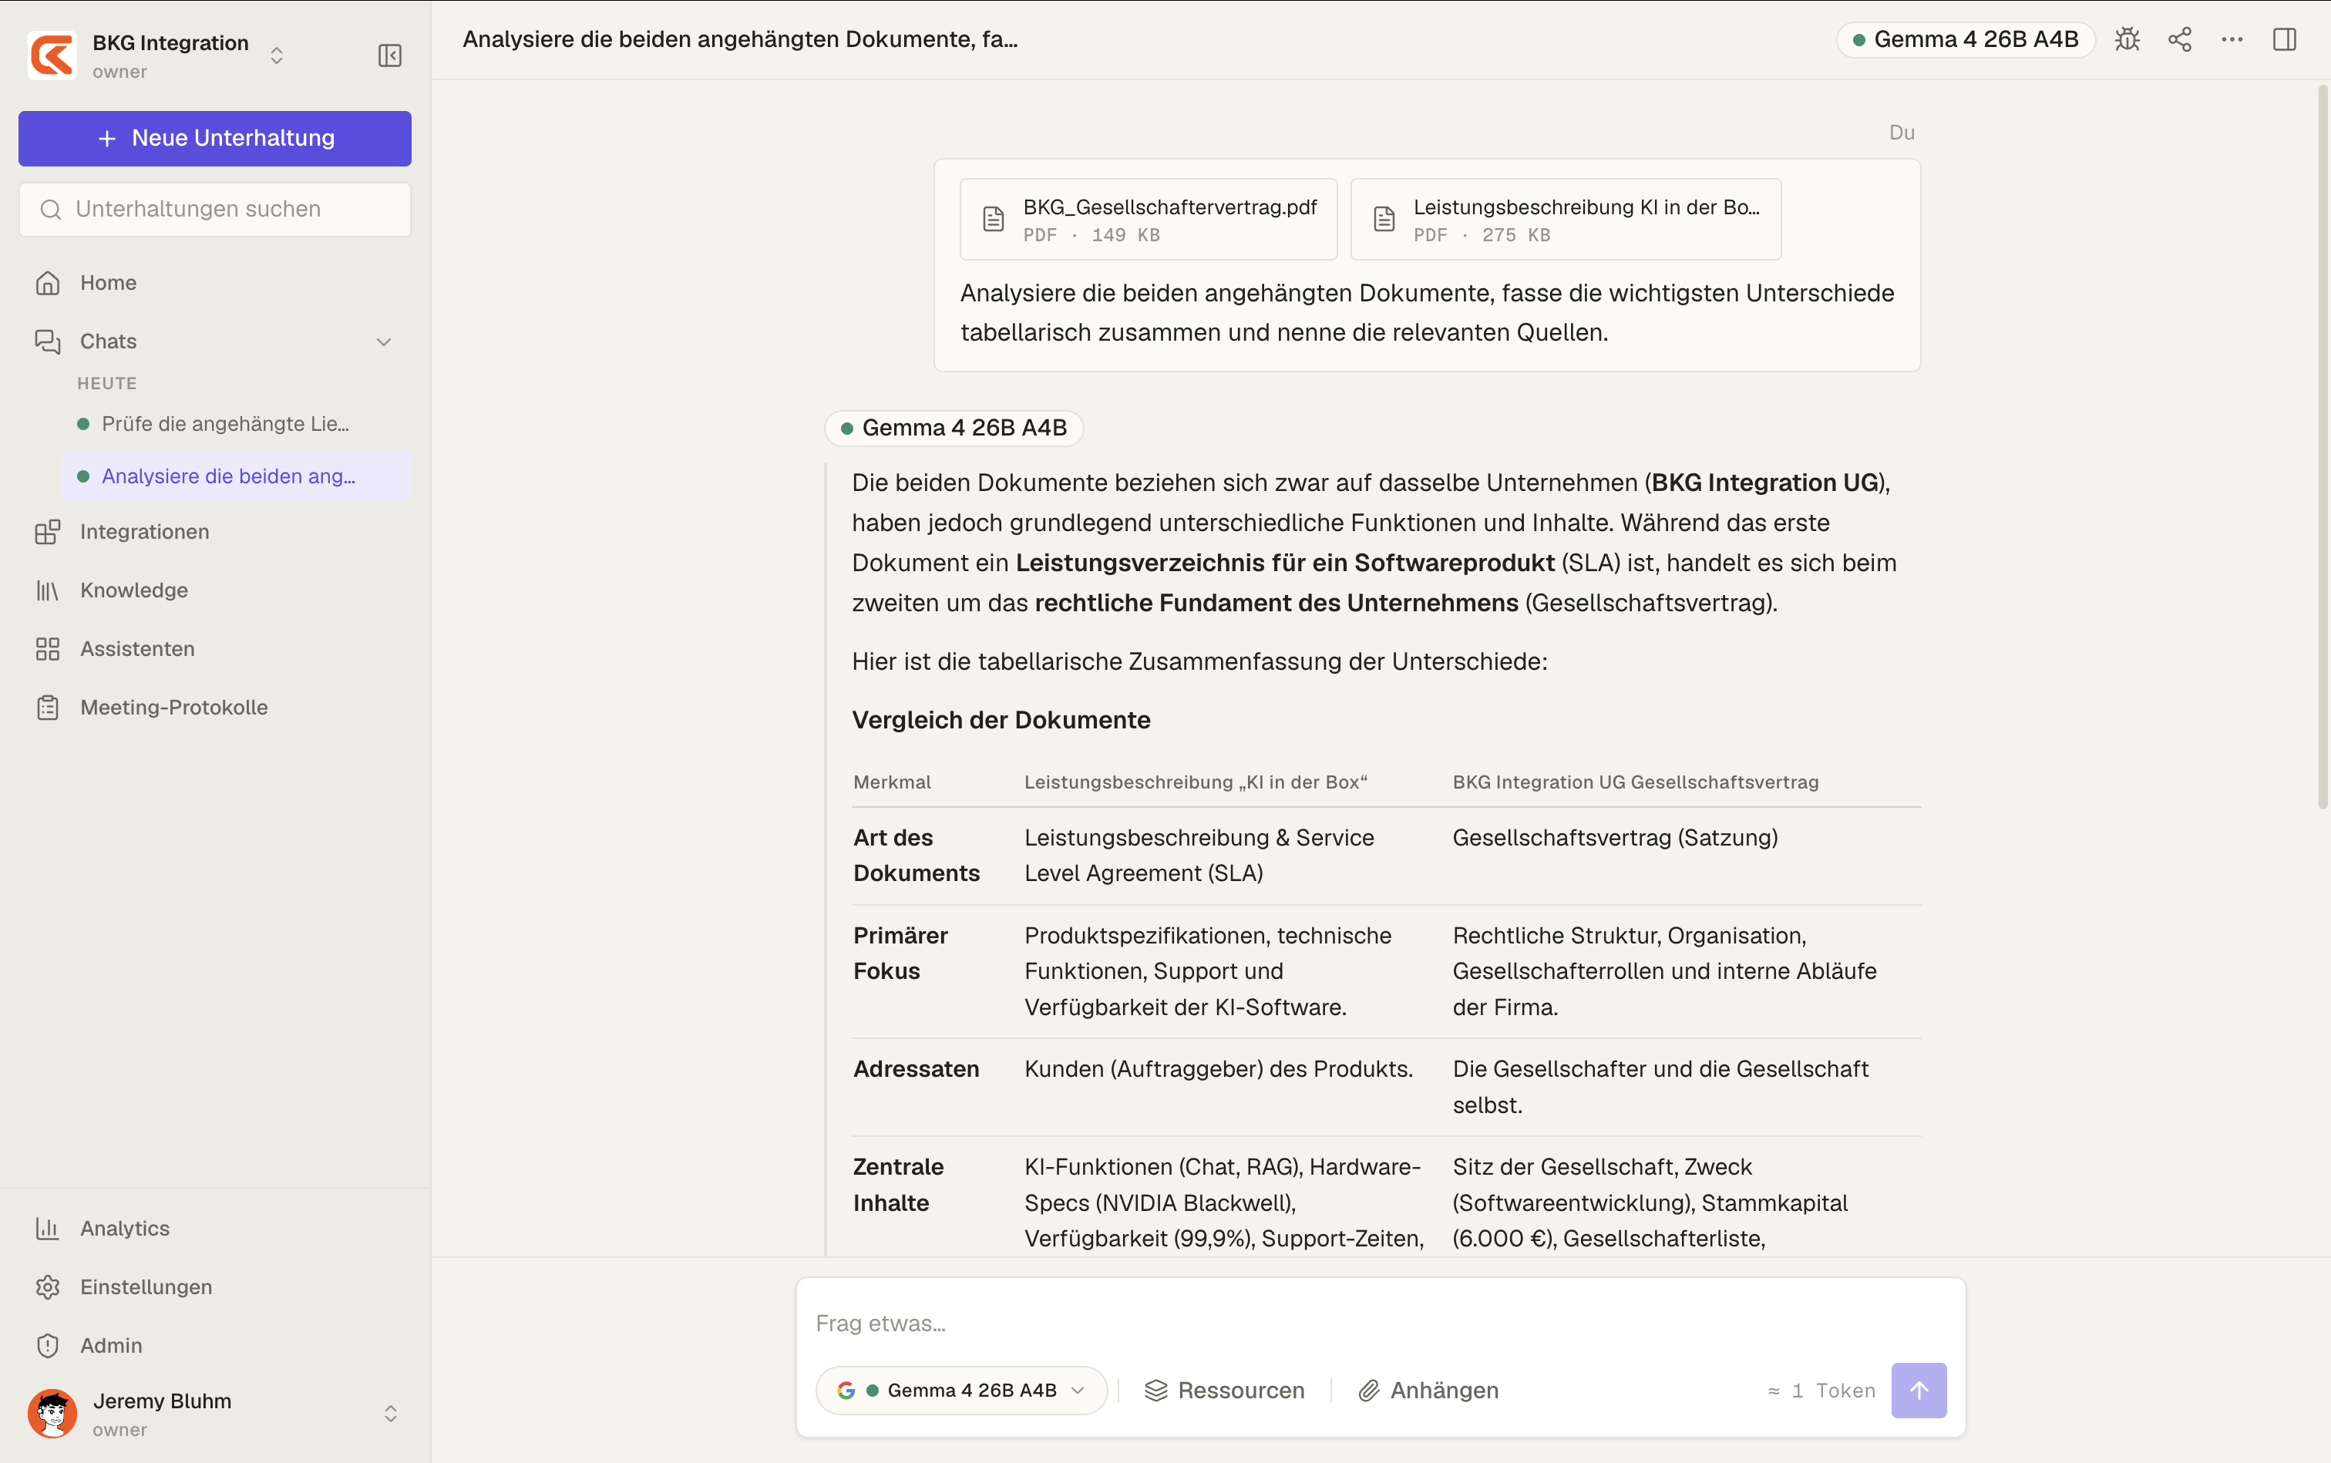Go to Home in the sidebar
The width and height of the screenshot is (2331, 1463).
tap(215, 283)
